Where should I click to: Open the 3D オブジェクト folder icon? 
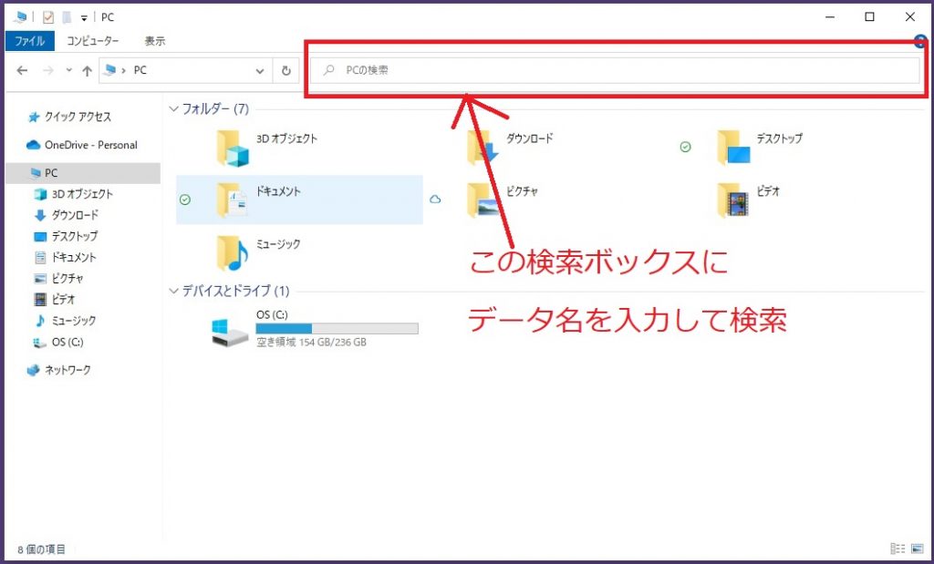233,147
